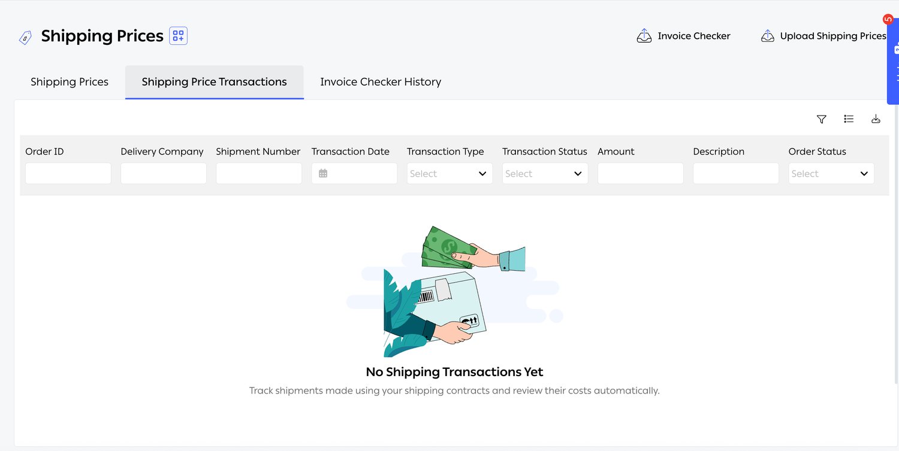
Task: Open the table filter funnel icon
Action: [x=822, y=119]
